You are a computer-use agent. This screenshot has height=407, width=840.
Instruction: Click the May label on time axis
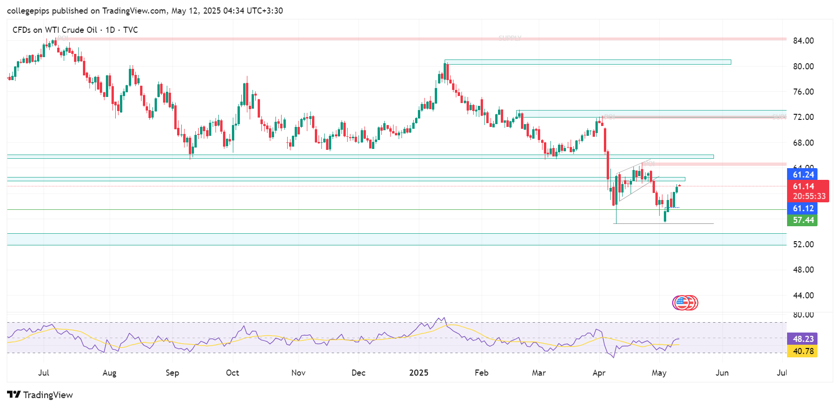point(659,373)
